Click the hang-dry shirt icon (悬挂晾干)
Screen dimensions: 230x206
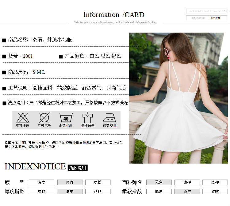pos(88,118)
